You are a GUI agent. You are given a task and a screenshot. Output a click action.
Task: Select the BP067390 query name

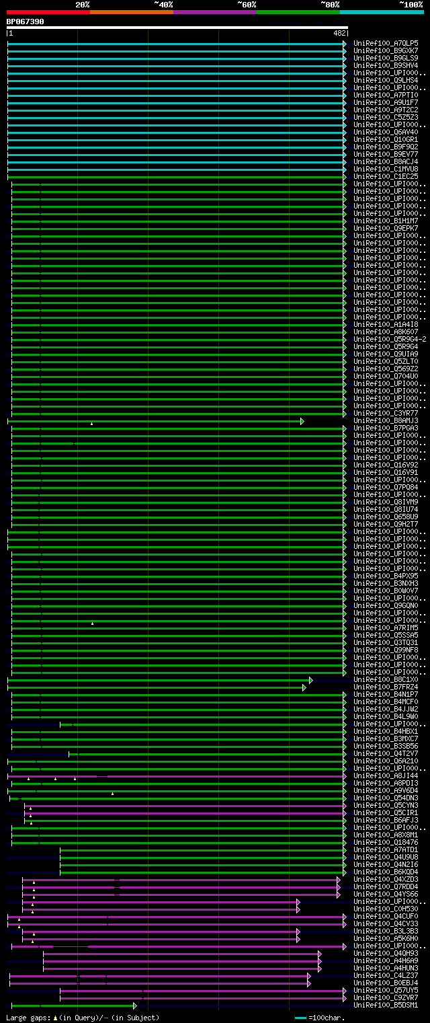26,22
